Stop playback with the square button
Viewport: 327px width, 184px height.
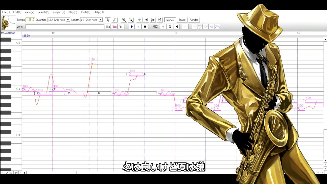click(145, 27)
